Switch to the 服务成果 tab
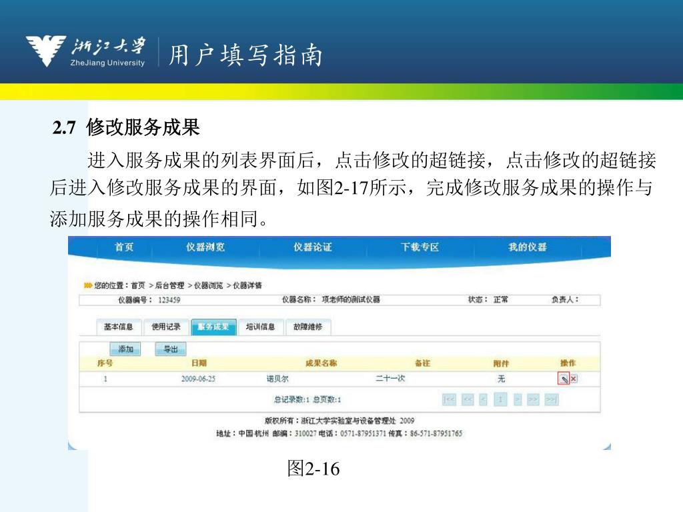683x512 pixels. point(213,327)
